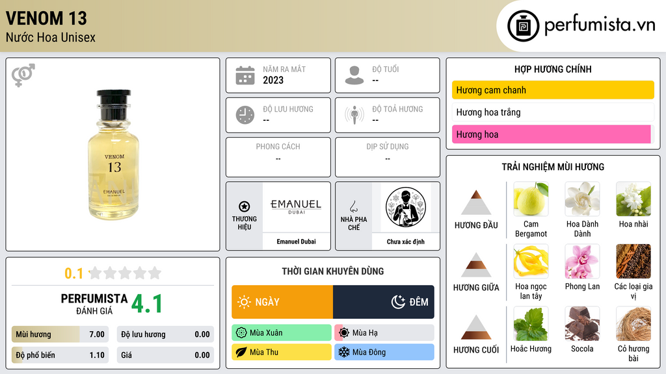Click the Emanuel Dubai brand logo

296,207
